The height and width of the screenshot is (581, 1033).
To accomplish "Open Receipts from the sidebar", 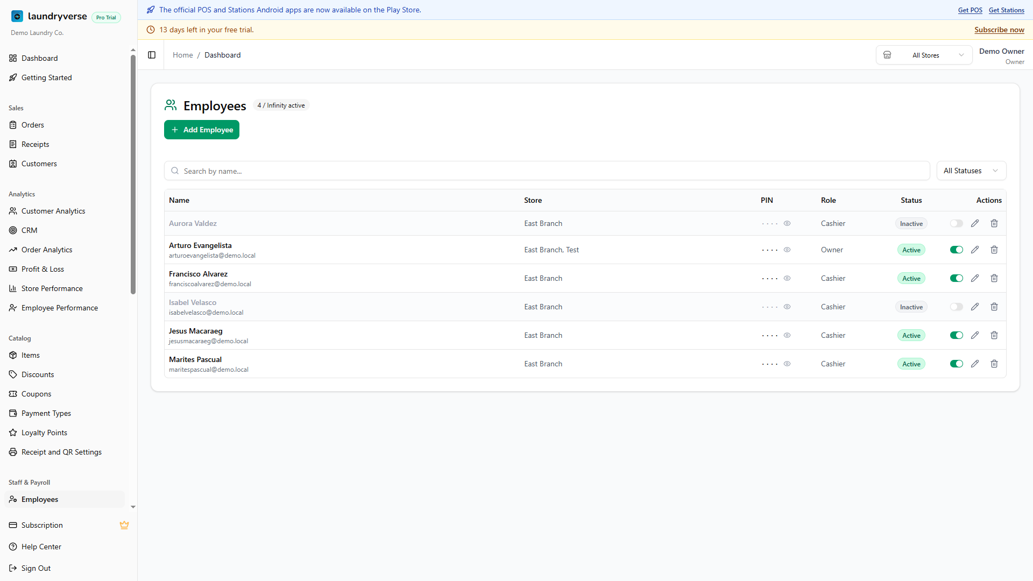I will tap(65, 144).
